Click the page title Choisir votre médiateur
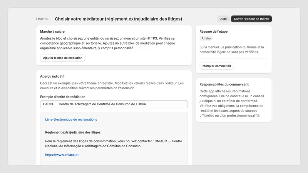The image size is (308, 173). [x=119, y=19]
